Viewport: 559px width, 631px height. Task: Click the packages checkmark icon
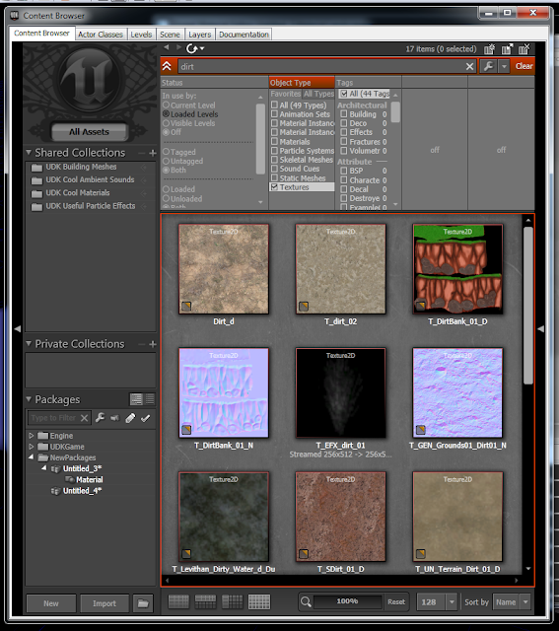click(x=145, y=418)
